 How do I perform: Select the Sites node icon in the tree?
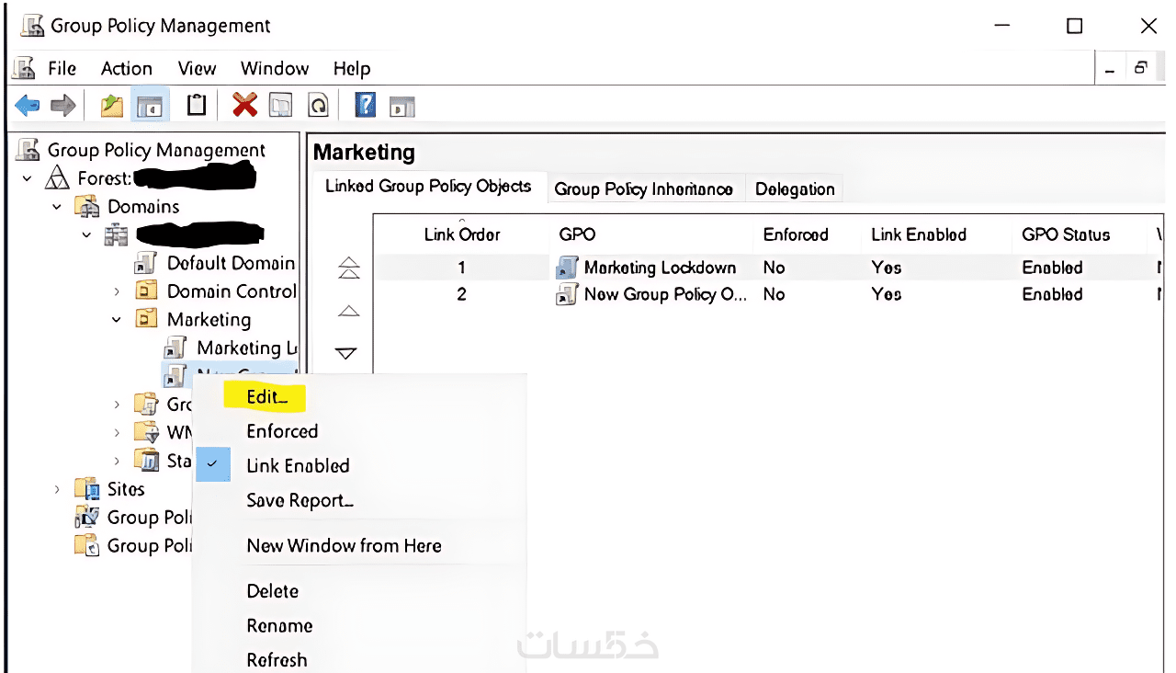tap(86, 488)
